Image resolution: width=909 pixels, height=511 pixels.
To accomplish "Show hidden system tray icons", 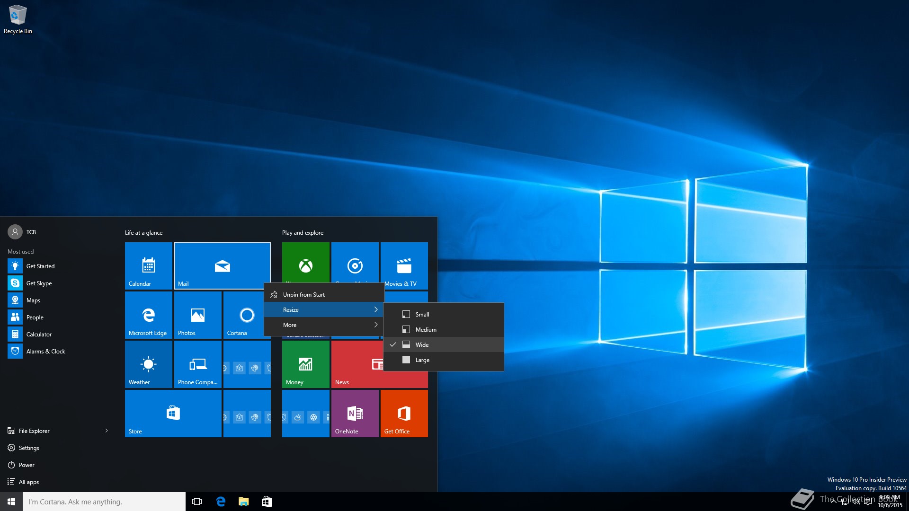I will pos(833,502).
